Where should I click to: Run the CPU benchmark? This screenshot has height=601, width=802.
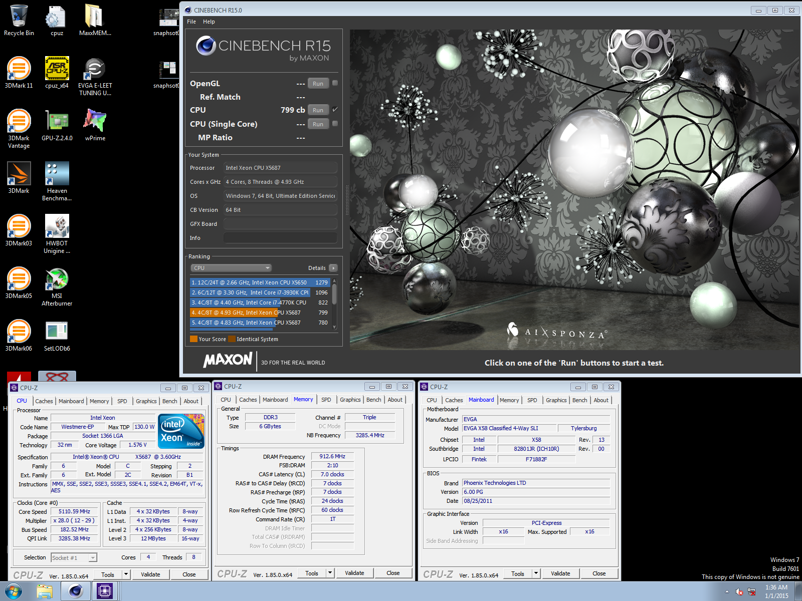coord(318,110)
